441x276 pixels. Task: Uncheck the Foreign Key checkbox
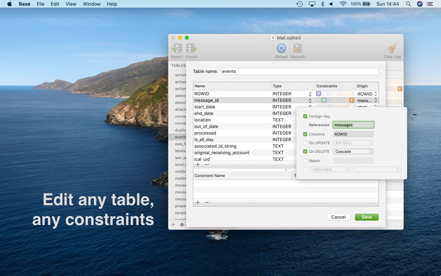pos(305,116)
